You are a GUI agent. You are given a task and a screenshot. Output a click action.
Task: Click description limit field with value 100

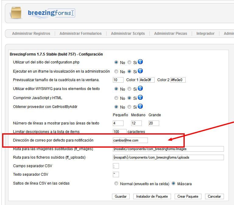point(120,131)
